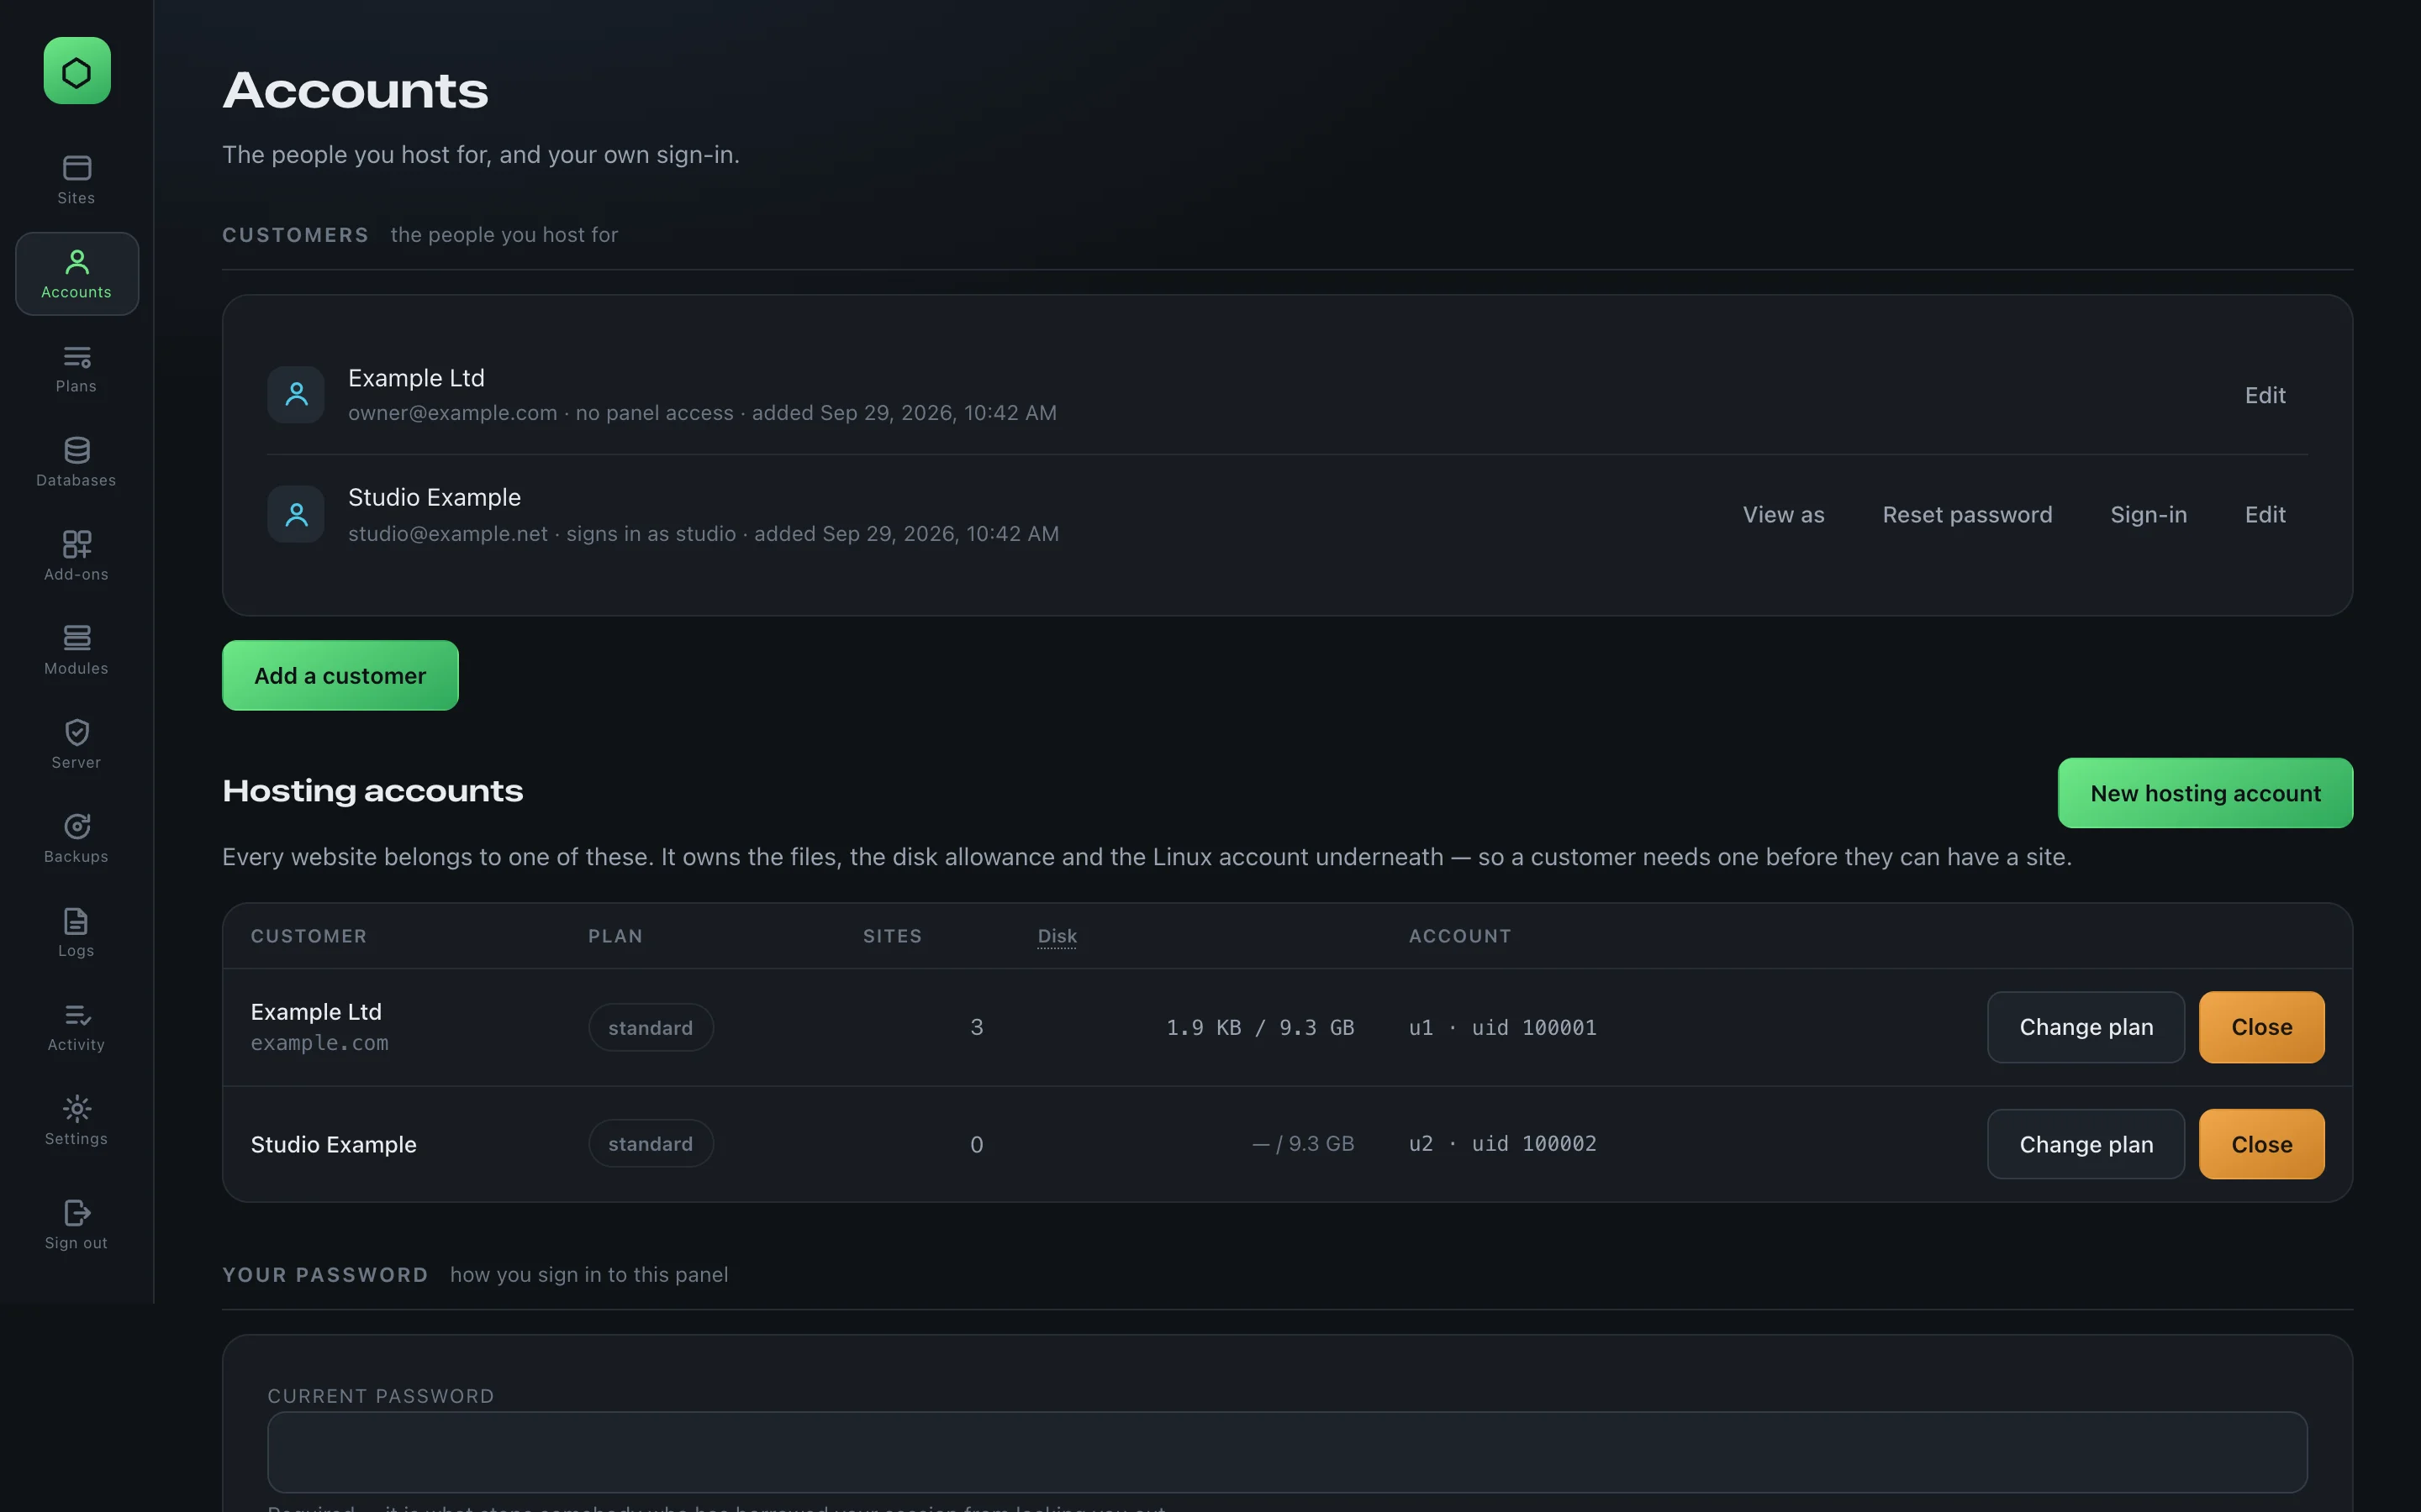Click the u2 · uid 100002 account cell
Viewport: 2421px width, 1512px height.
click(x=1503, y=1143)
